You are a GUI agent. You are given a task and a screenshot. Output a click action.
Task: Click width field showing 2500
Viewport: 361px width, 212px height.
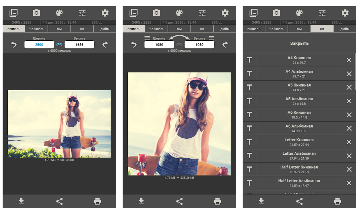[39, 45]
